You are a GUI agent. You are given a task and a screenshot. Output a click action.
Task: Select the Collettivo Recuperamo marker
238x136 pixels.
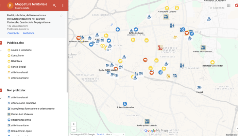pos(78,38)
